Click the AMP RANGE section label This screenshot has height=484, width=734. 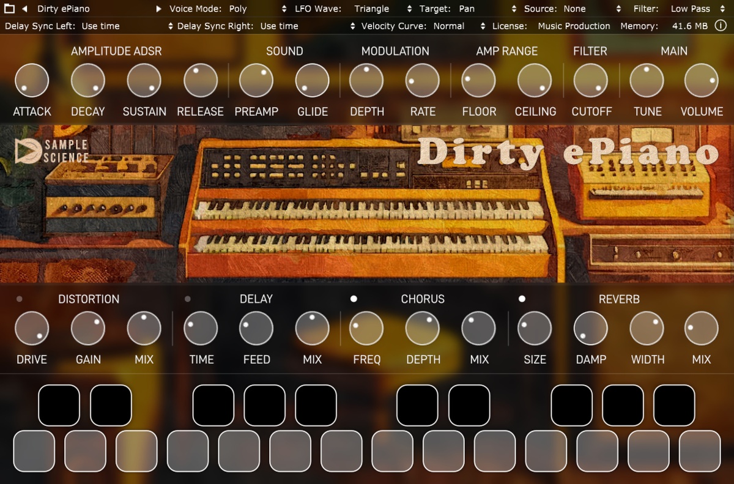[507, 51]
